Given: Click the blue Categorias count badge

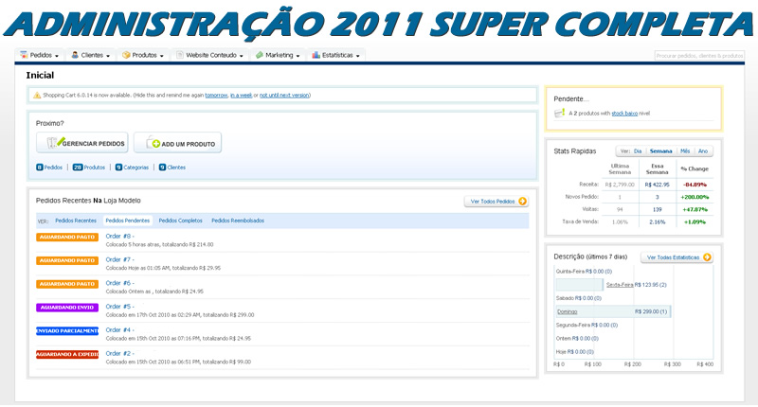Looking at the screenshot, I should point(118,168).
